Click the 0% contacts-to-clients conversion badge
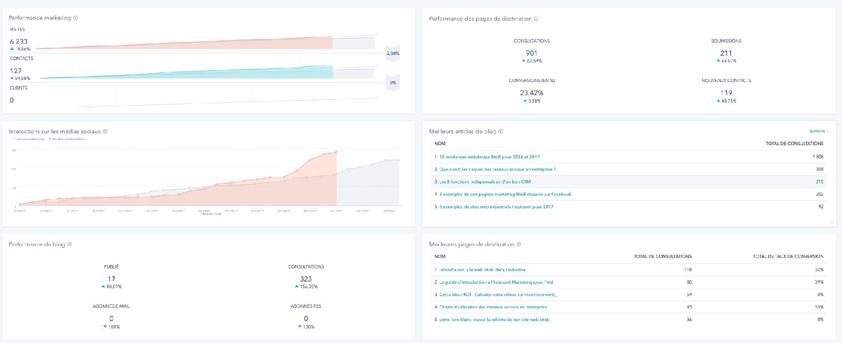 392,83
